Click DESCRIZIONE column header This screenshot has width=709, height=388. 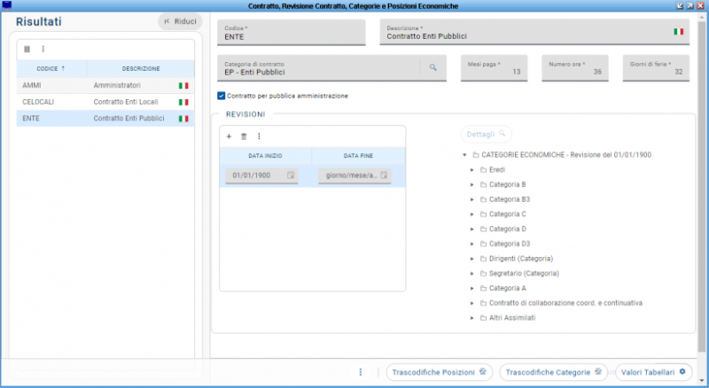pyautogui.click(x=141, y=69)
